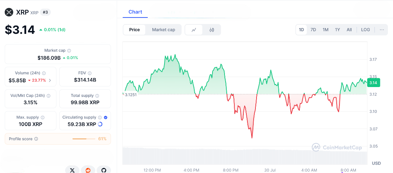
Task: Open the Reddit community link
Action: pyautogui.click(x=88, y=170)
